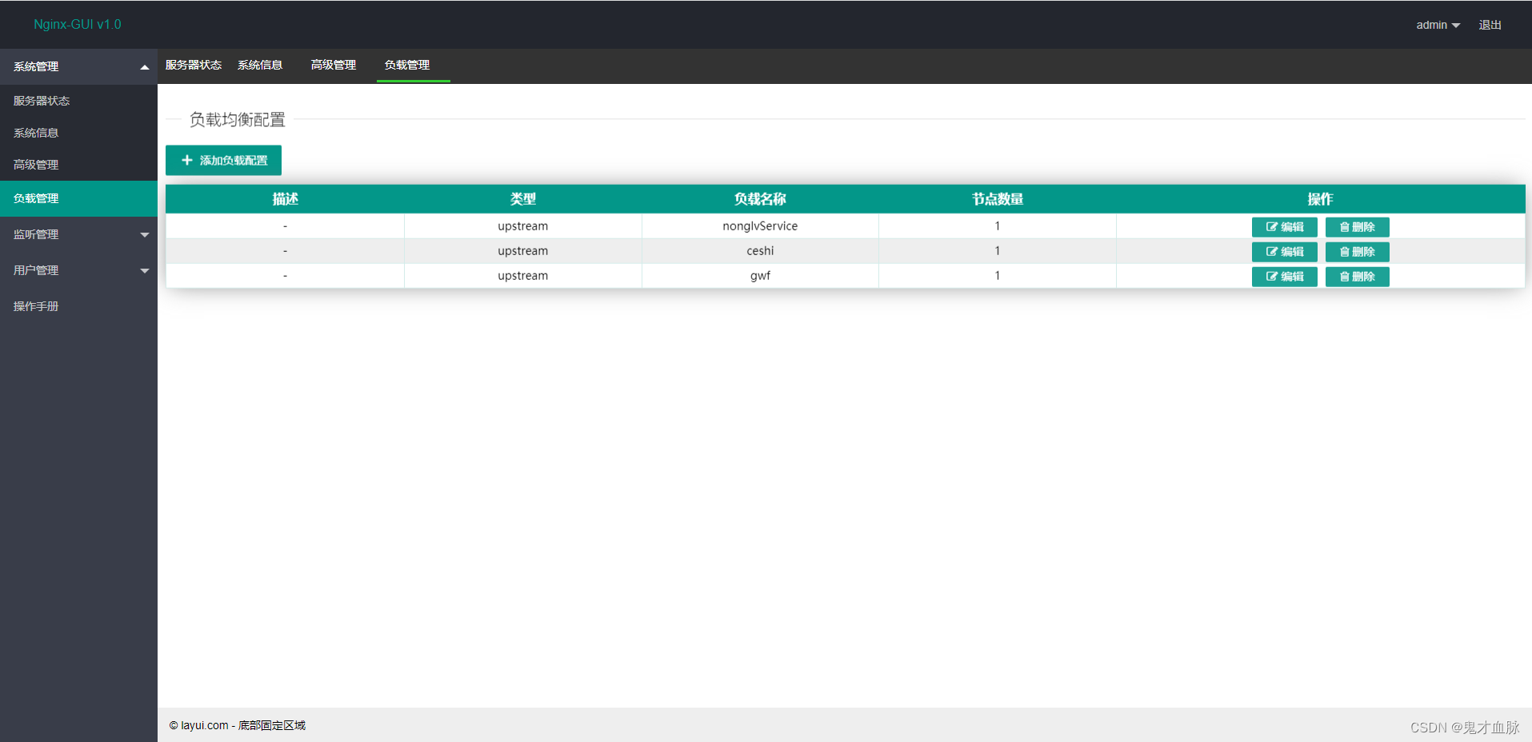Click upstream type cell in ceshi row

(523, 251)
